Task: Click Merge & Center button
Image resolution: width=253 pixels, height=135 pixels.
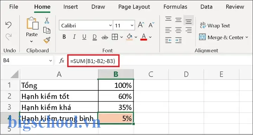Action: pyautogui.click(x=221, y=37)
